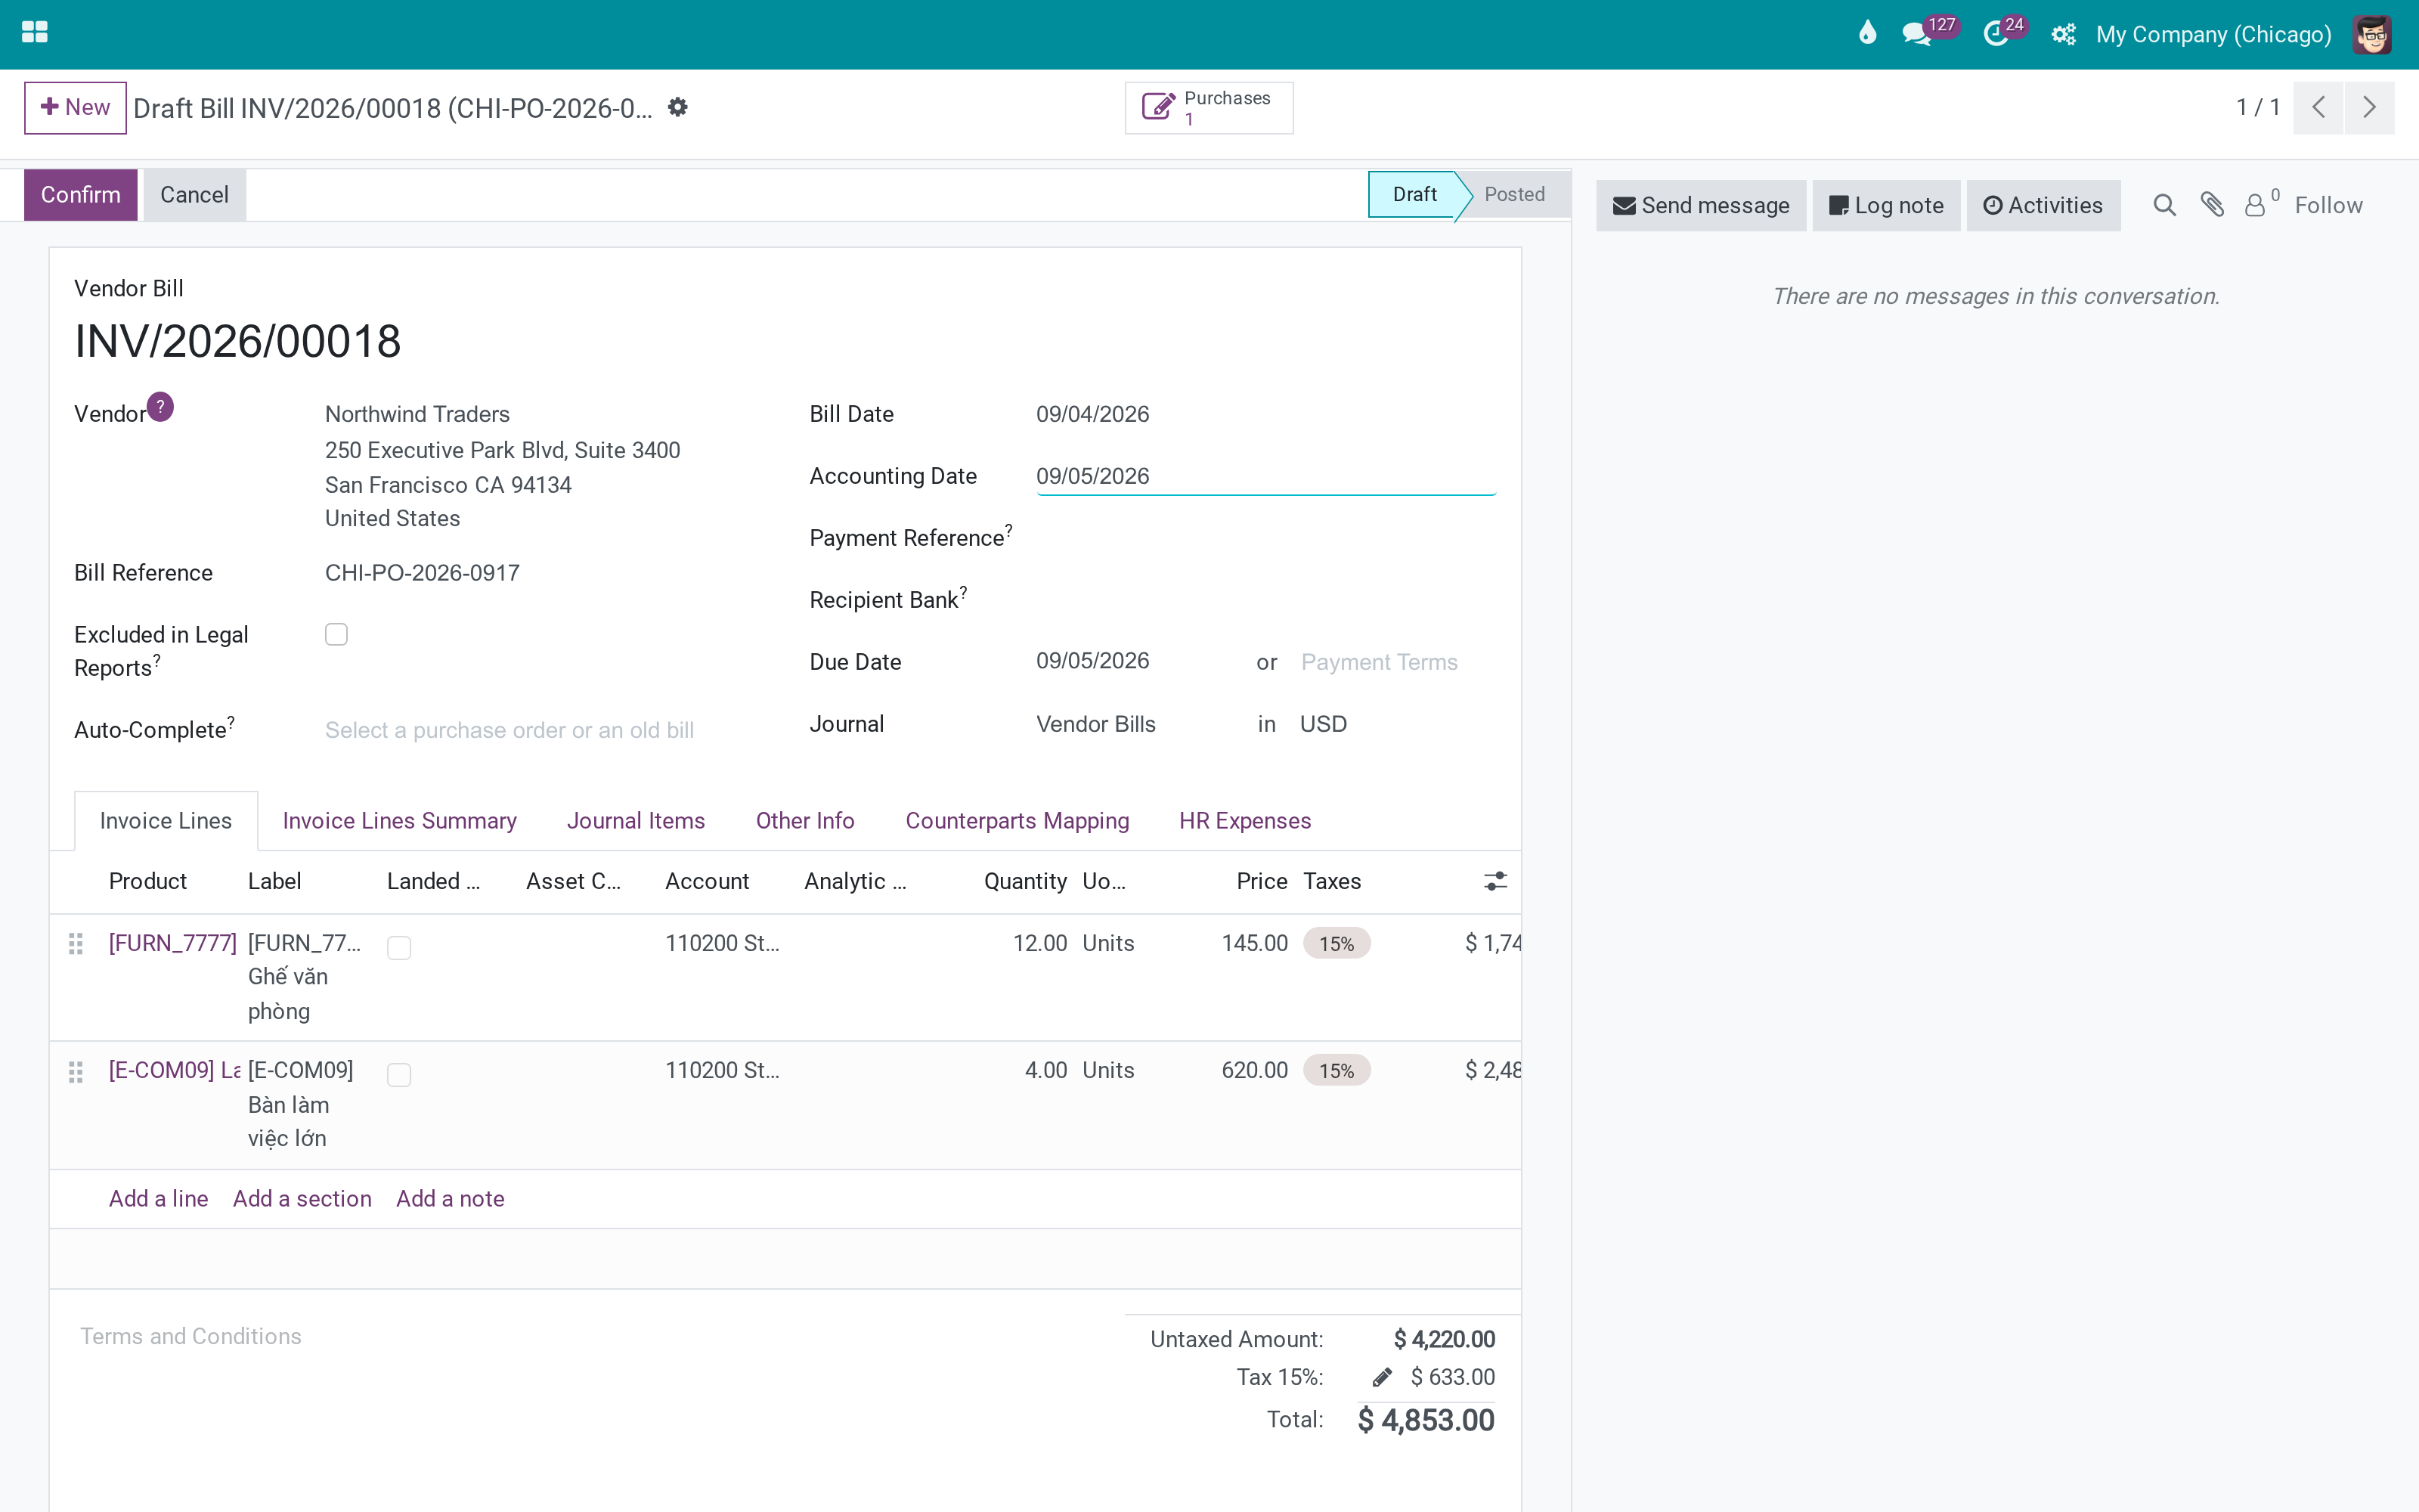Click Add a section link
The height and width of the screenshot is (1512, 2419).
[302, 1199]
